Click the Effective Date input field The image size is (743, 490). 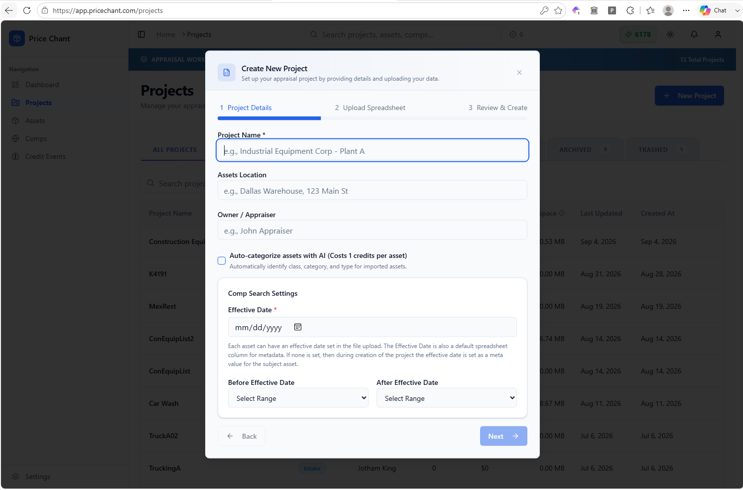(x=372, y=327)
